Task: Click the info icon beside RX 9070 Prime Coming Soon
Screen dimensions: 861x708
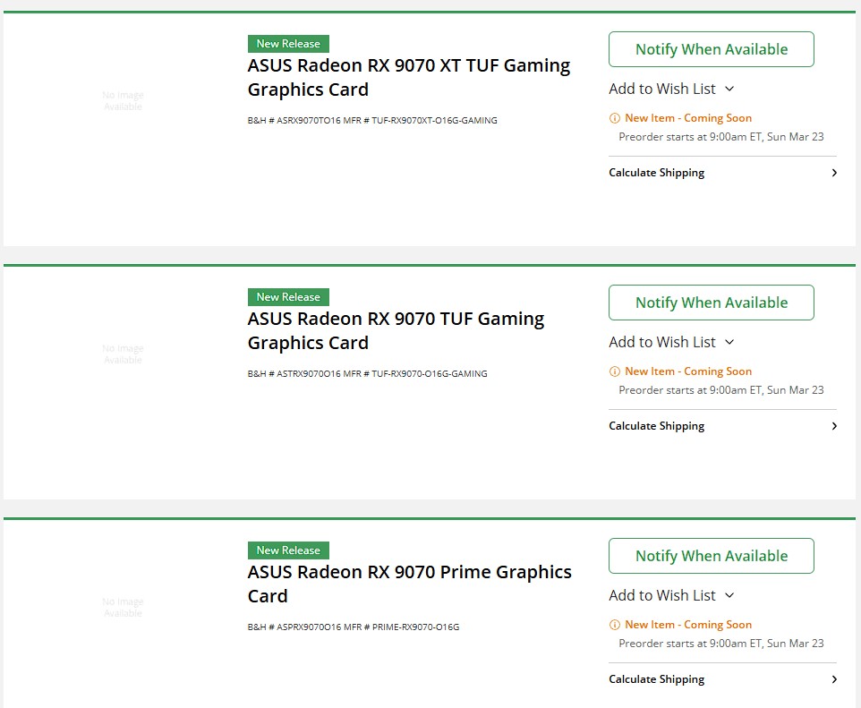Action: click(615, 625)
